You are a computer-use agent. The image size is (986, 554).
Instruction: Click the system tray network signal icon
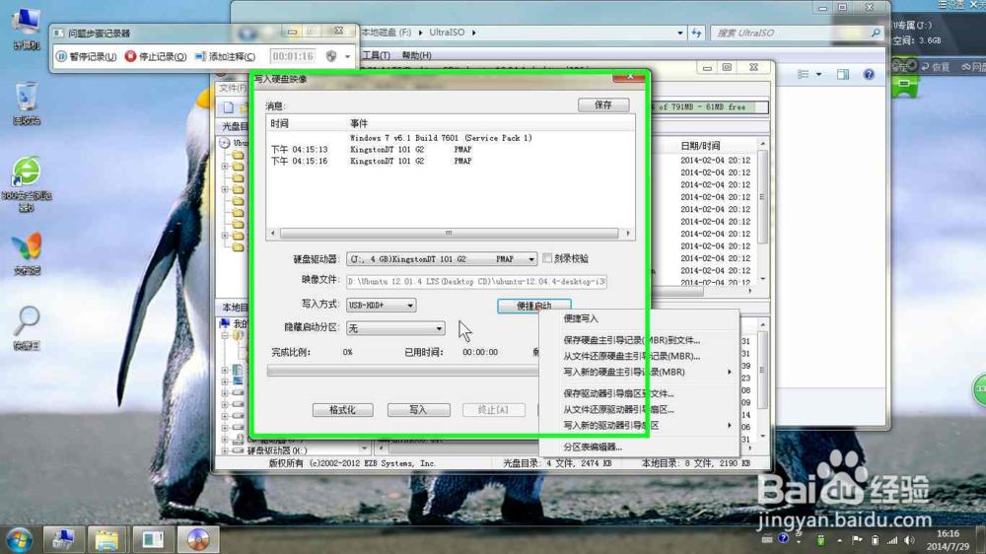(x=892, y=540)
